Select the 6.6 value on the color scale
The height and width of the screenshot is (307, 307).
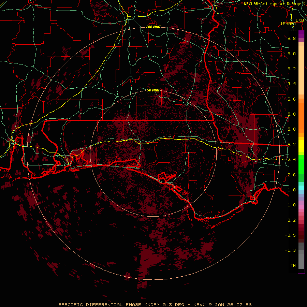pyautogui.click(x=292, y=99)
